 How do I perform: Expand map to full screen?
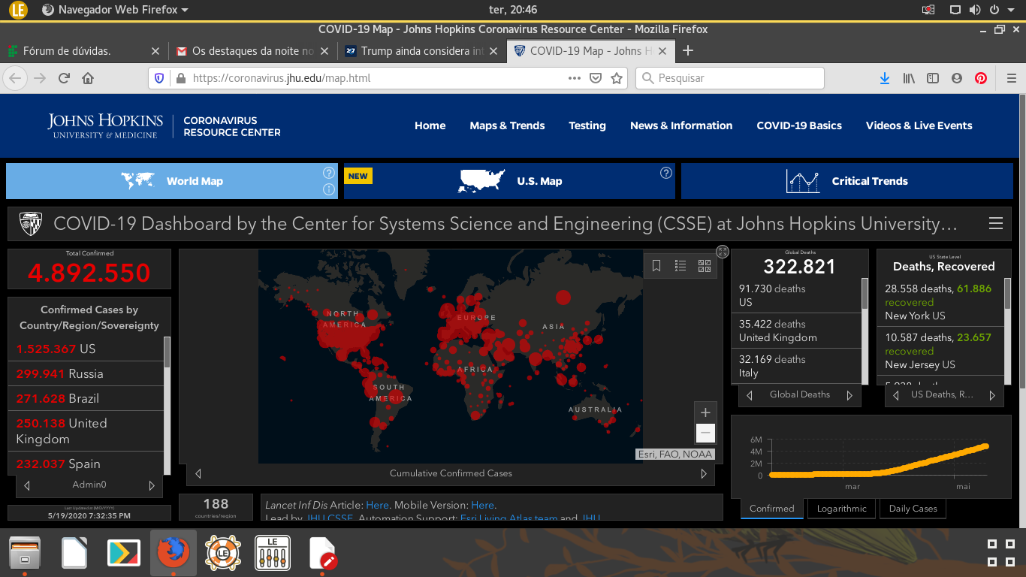723,252
